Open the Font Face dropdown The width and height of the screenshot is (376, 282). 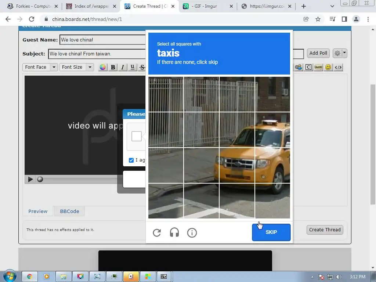[x=40, y=67]
